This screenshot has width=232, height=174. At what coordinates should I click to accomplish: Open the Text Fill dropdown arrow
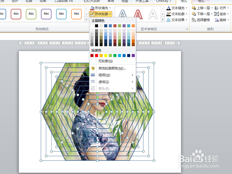click(x=186, y=8)
